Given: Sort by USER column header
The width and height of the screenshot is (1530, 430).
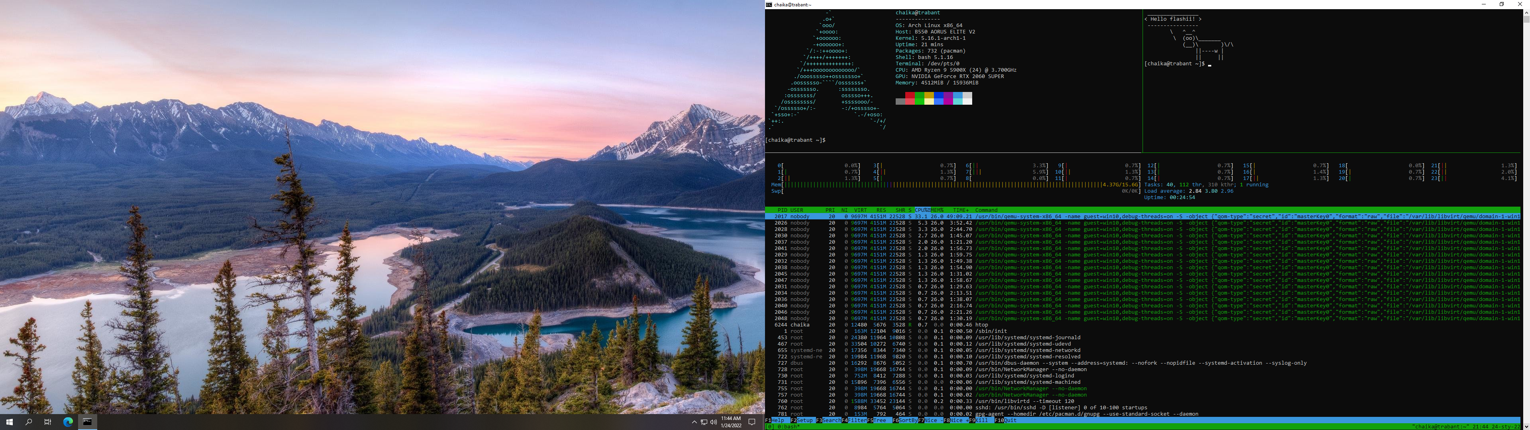Looking at the screenshot, I should [797, 210].
